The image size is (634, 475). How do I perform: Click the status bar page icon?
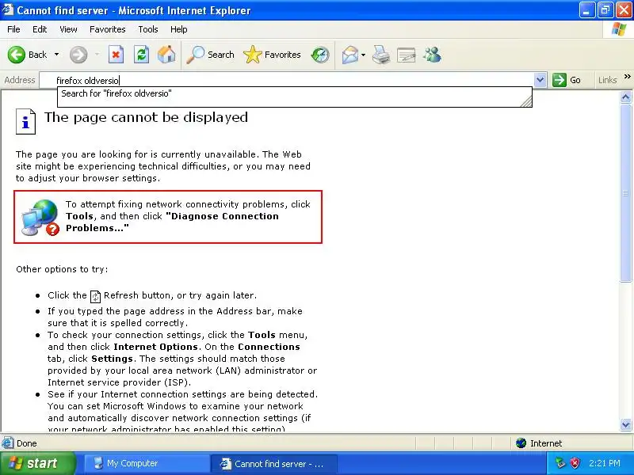tap(7, 443)
